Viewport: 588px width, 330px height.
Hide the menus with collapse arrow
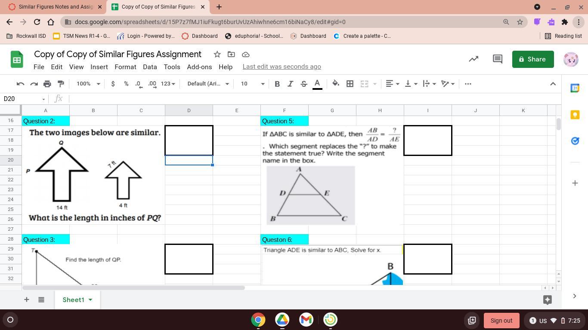coord(553,84)
